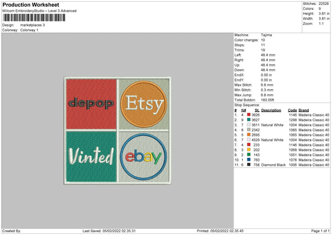Click the Height value in the header
332x235 pixels.
pos(324,13)
